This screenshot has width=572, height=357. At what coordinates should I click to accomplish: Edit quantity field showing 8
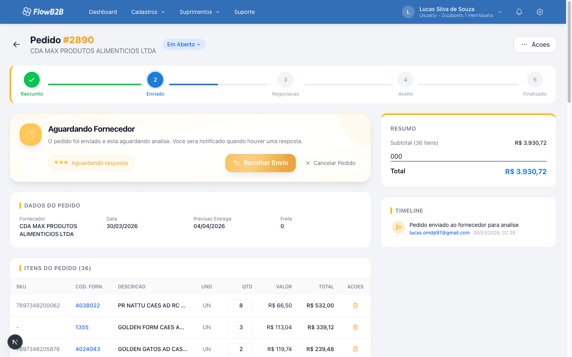tap(240, 305)
